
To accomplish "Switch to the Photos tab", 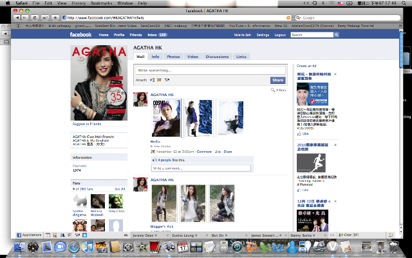I will 173,57.
